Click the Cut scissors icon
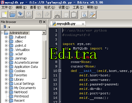Image resolution: width=132 pixels, height=103 pixels. tap(57, 15)
